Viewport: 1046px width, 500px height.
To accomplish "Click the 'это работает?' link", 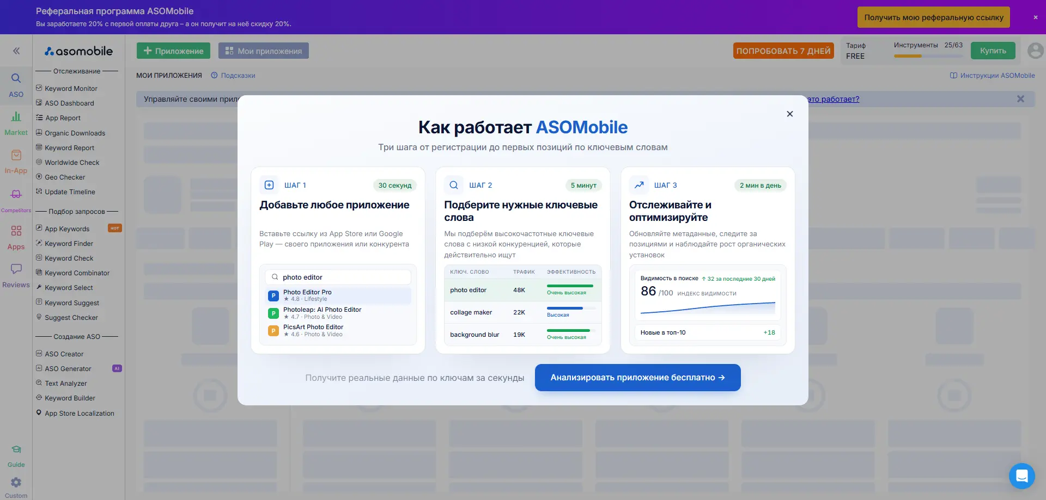I will 833,99.
